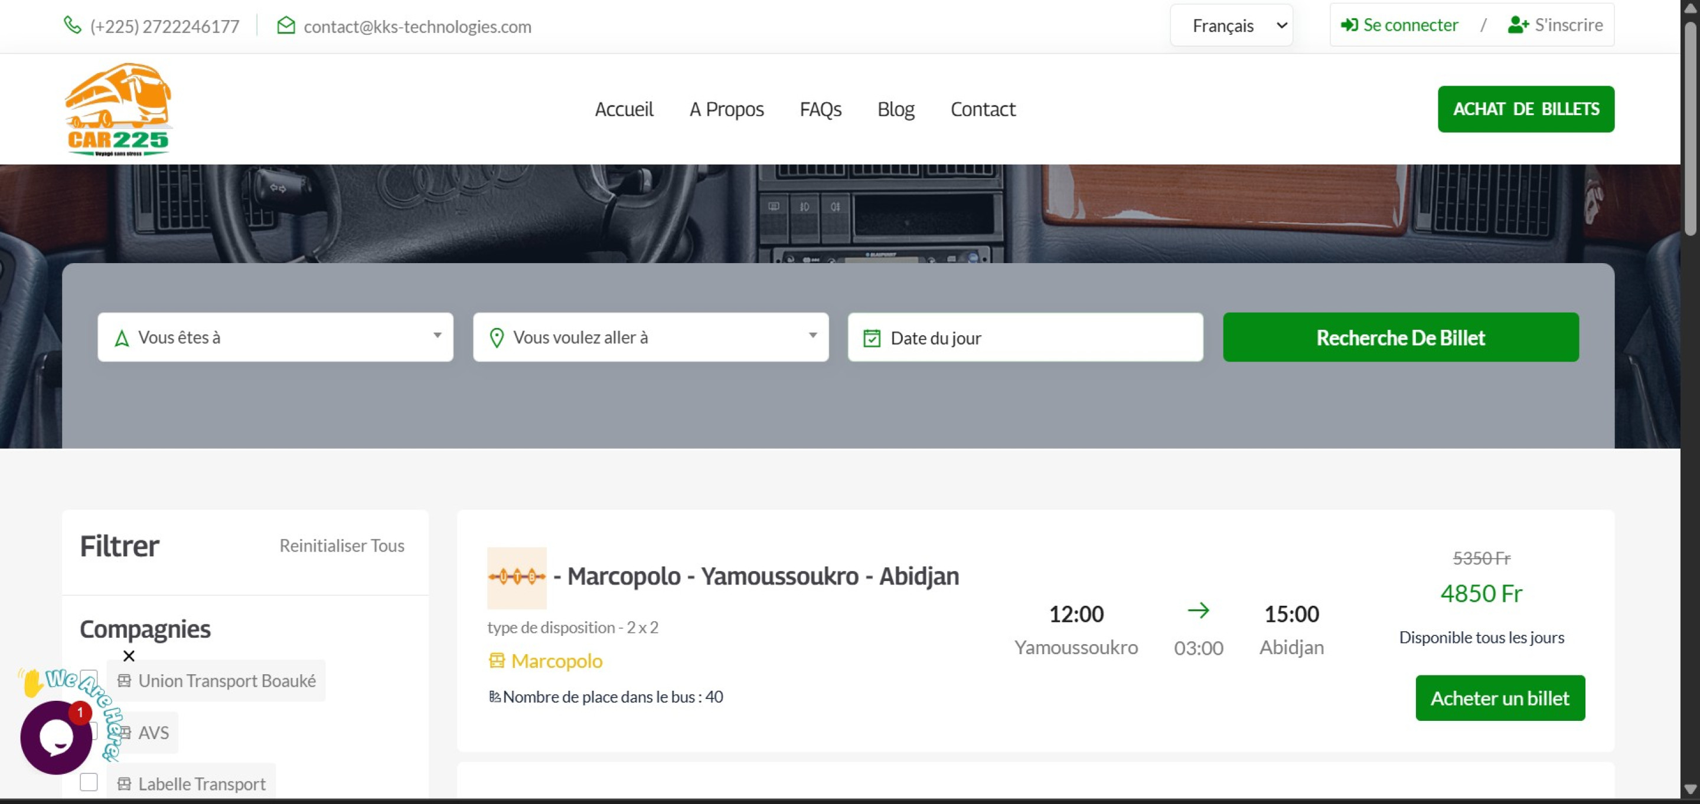Viewport: 1700px width, 804px height.
Task: Click the UTB company logo thumbnail
Action: click(517, 577)
